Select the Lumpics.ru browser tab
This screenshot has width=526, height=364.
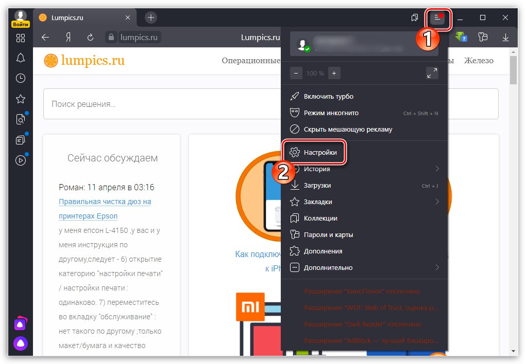pos(85,17)
